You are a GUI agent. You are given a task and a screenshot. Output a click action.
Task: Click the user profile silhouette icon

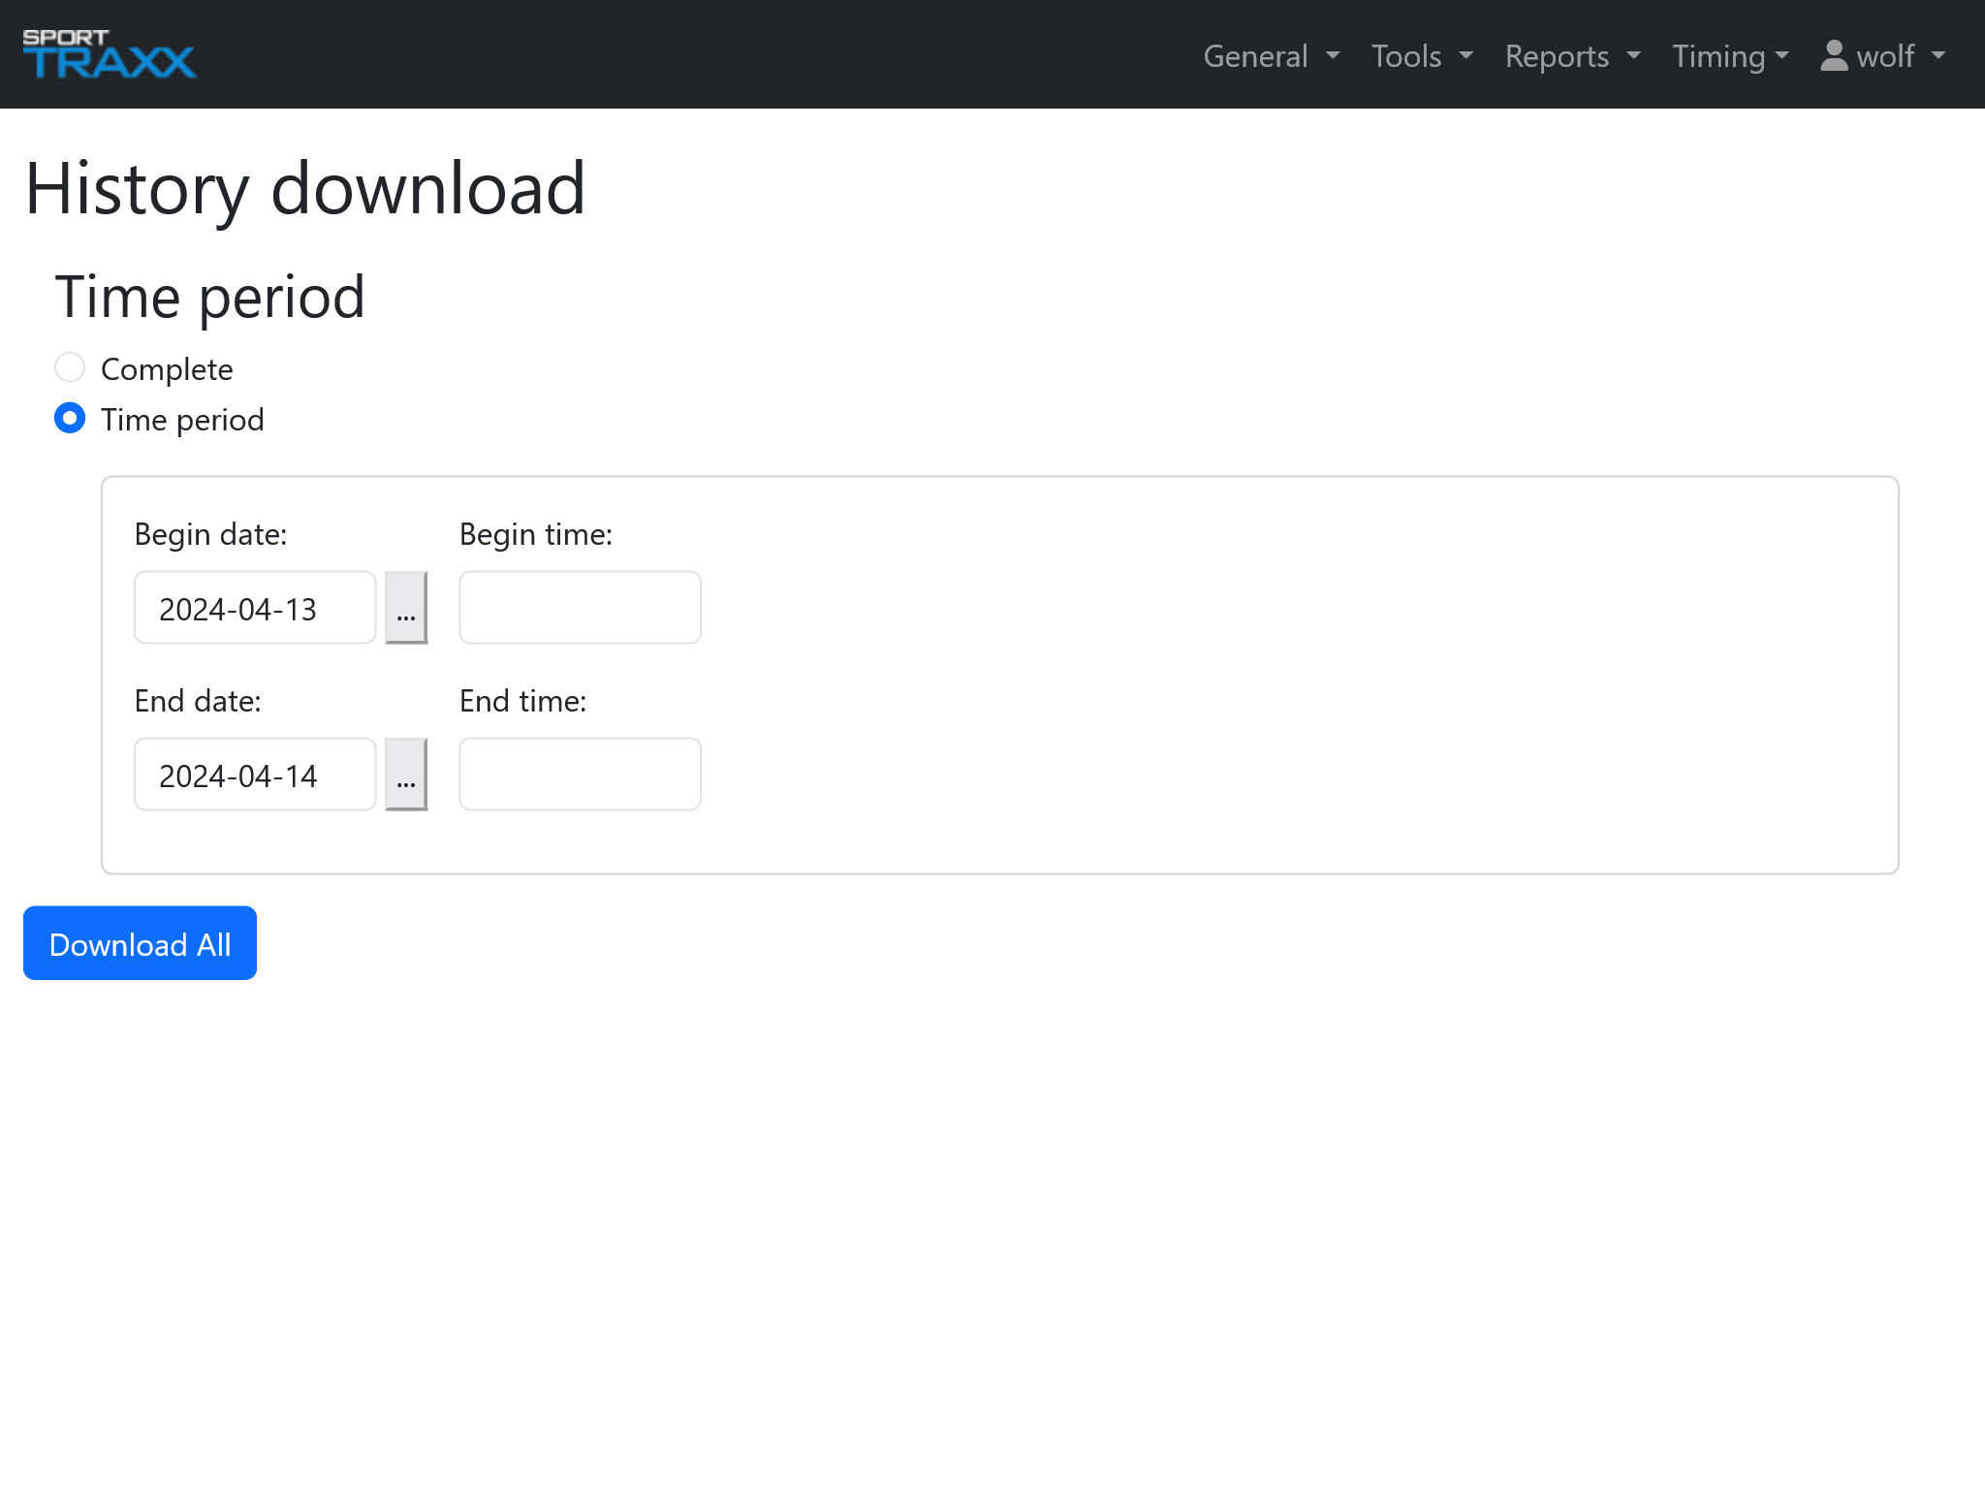tap(1834, 55)
